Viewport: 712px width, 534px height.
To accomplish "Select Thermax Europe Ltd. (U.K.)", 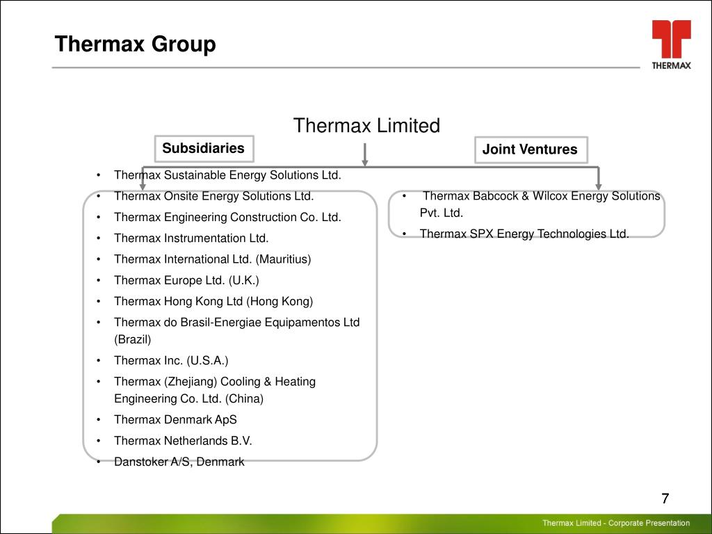I will pyautogui.click(x=186, y=280).
